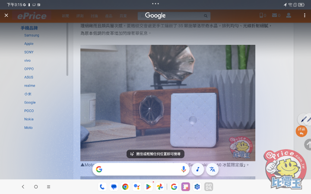Open Samsung brand link
The image size is (311, 194).
[x=32, y=35]
